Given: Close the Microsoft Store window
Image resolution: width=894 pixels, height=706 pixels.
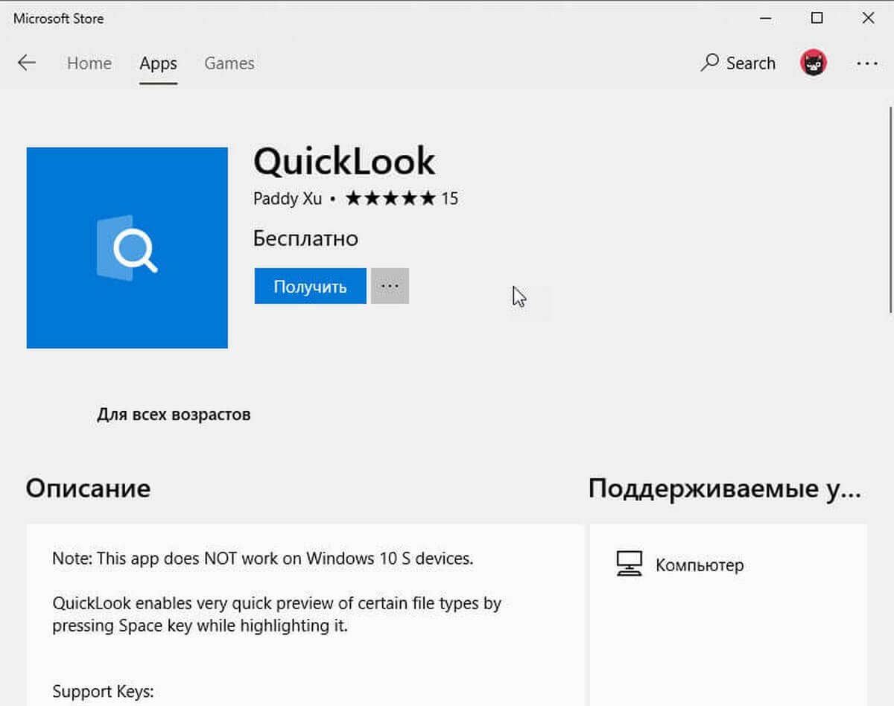Looking at the screenshot, I should point(868,19).
